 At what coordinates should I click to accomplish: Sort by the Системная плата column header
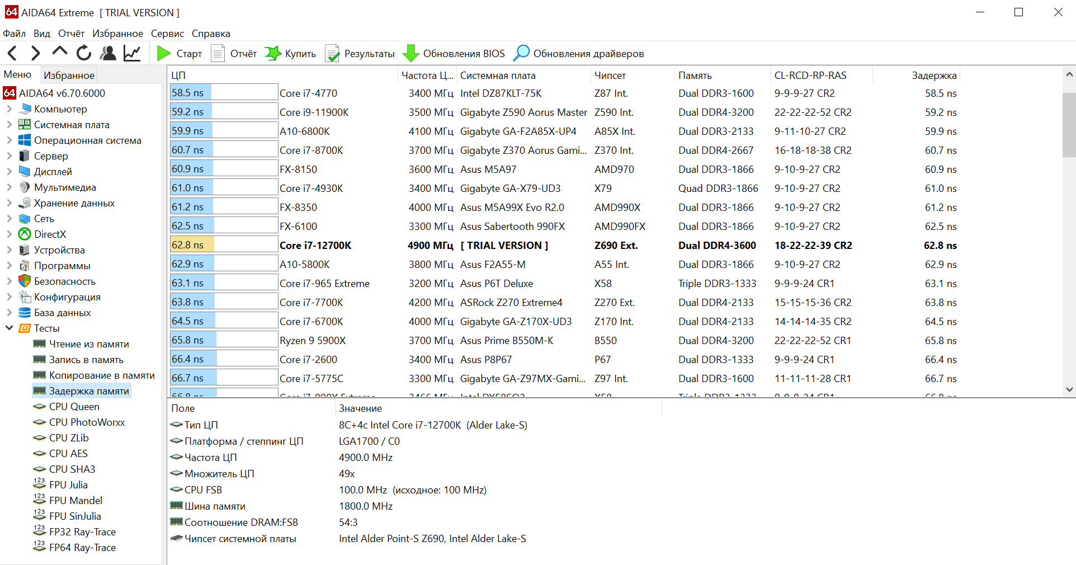(523, 75)
